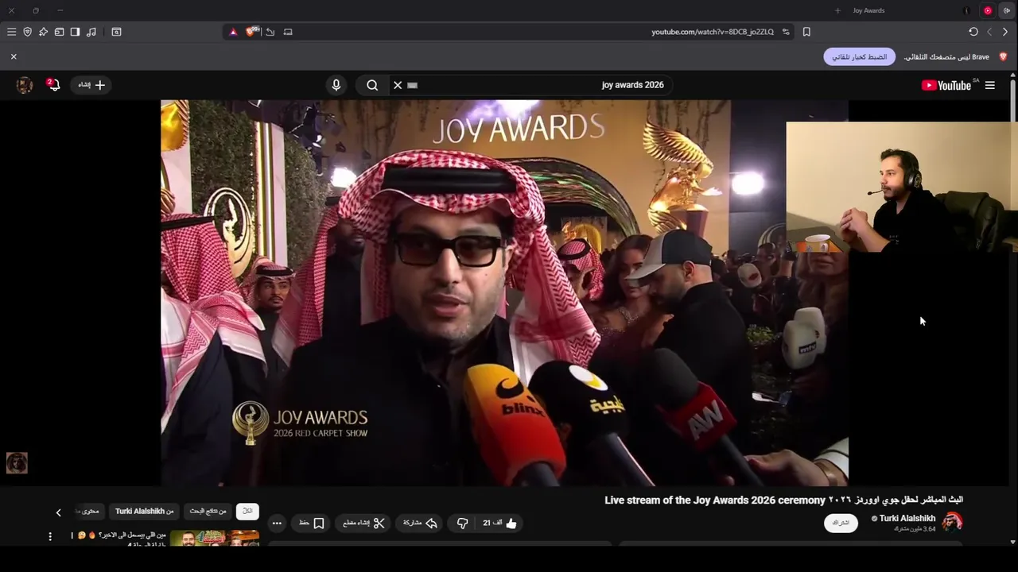Open YouTube notifications bell

click(53, 84)
